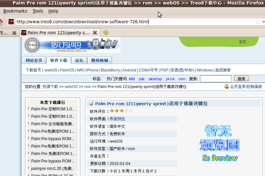The height and width of the screenshot is (176, 265).
Task: Open 会员登录/控制面版 link
Action: 246,87
